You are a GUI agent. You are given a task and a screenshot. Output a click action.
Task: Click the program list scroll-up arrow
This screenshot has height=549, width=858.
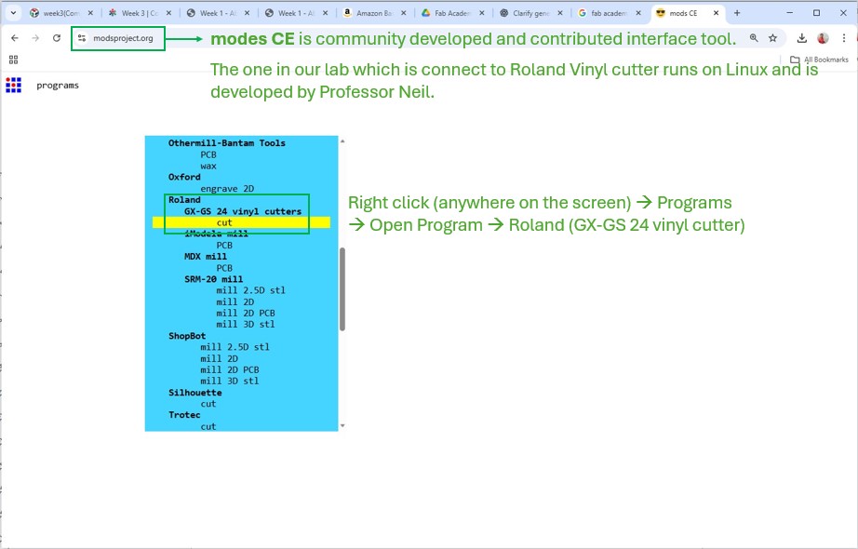[x=342, y=141]
